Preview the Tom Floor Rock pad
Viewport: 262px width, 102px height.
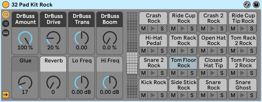click(x=183, y=73)
